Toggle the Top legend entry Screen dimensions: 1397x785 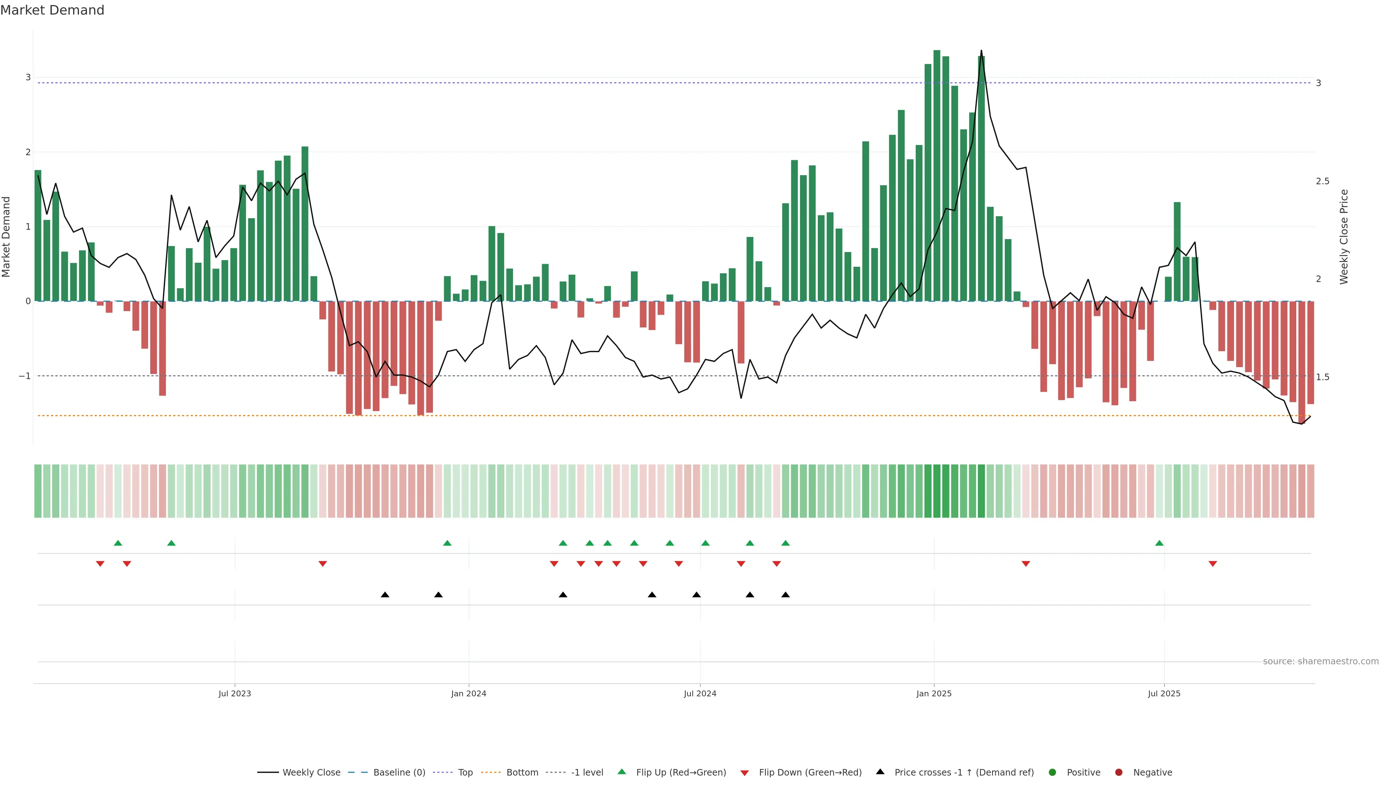465,772
